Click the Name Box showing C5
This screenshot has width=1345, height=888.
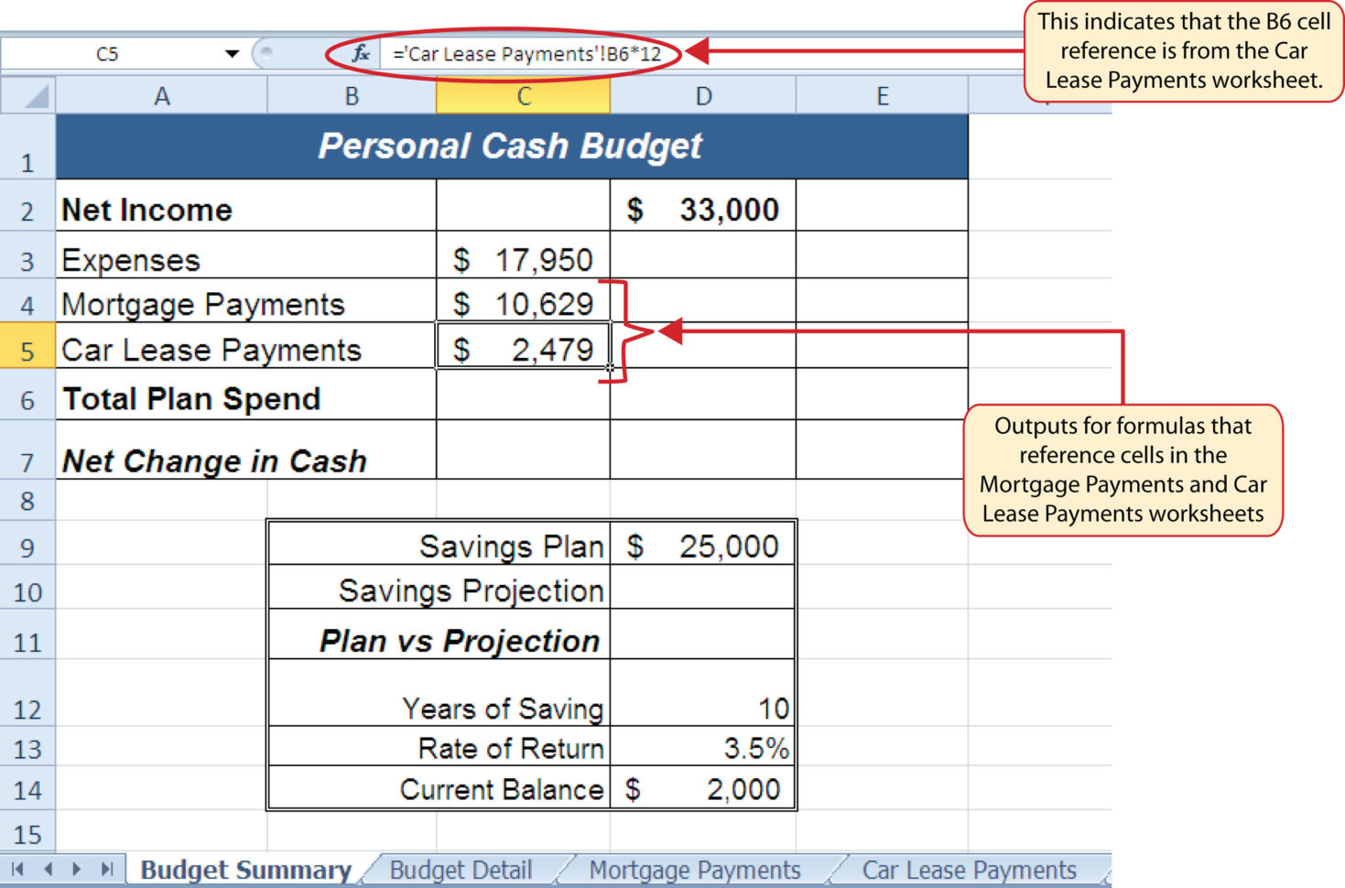click(x=108, y=54)
